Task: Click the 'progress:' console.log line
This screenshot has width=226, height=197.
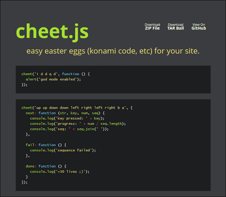Action: [x=78, y=124]
